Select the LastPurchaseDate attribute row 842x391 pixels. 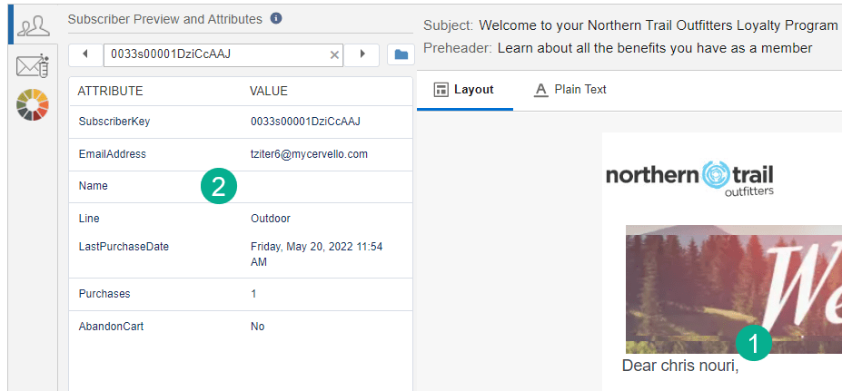click(240, 253)
